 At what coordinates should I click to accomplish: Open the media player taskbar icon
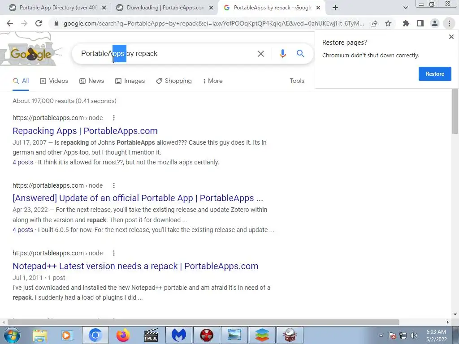pyautogui.click(x=67, y=335)
